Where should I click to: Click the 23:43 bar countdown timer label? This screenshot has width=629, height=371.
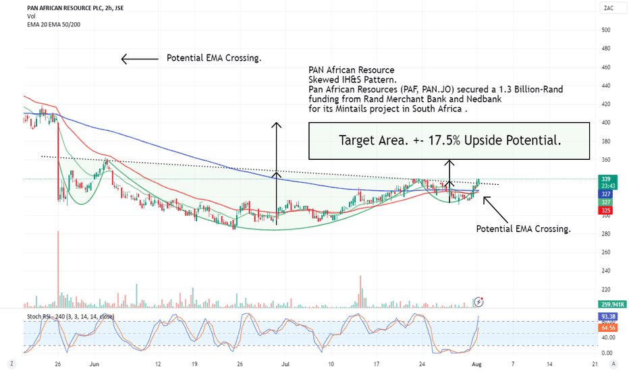coord(608,185)
